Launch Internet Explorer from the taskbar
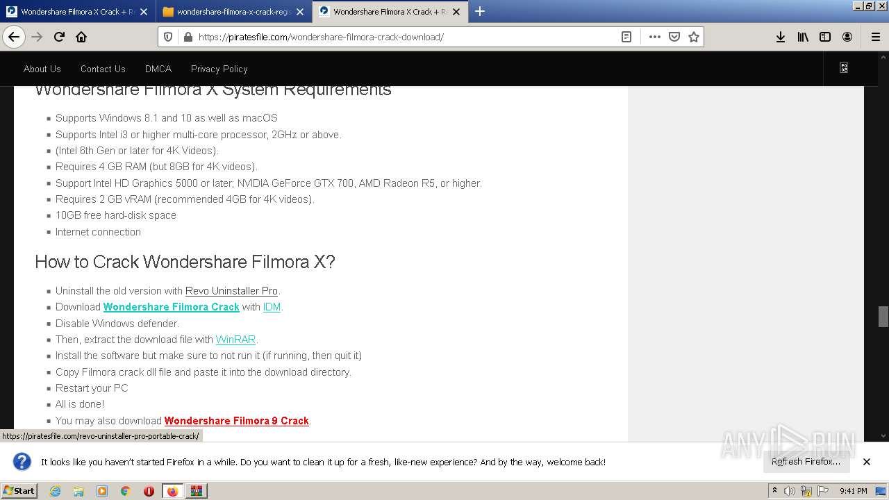Viewport: 889px width, 500px height. pyautogui.click(x=55, y=491)
